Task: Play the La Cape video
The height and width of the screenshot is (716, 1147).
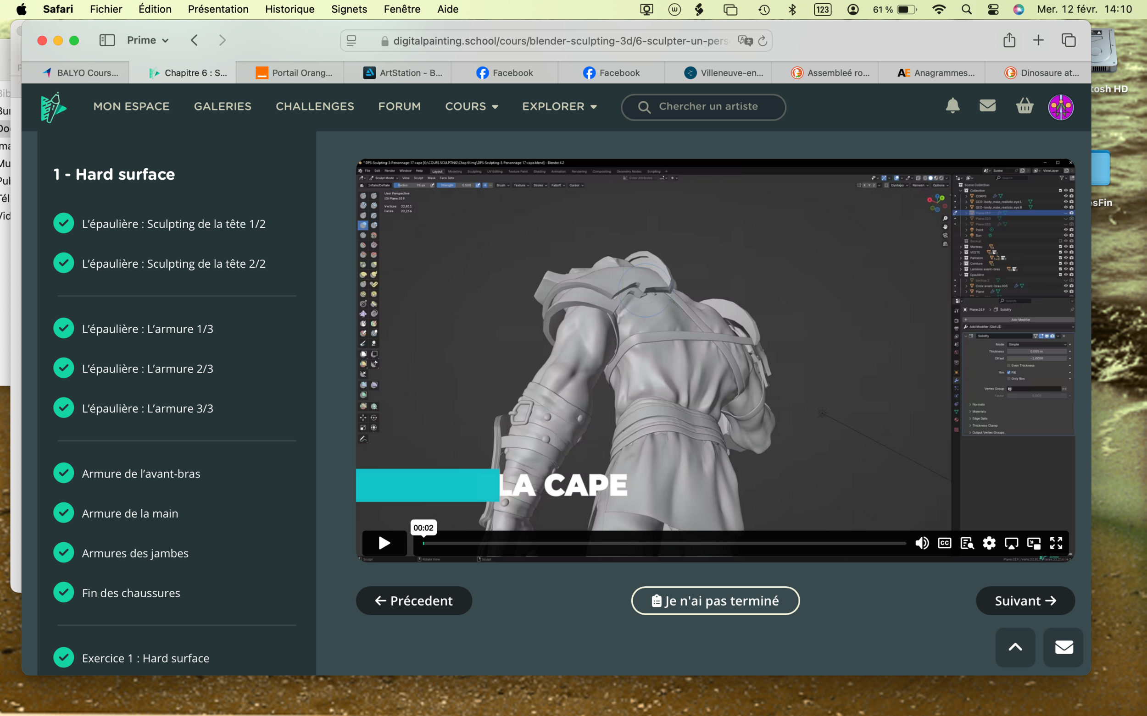Action: (384, 543)
